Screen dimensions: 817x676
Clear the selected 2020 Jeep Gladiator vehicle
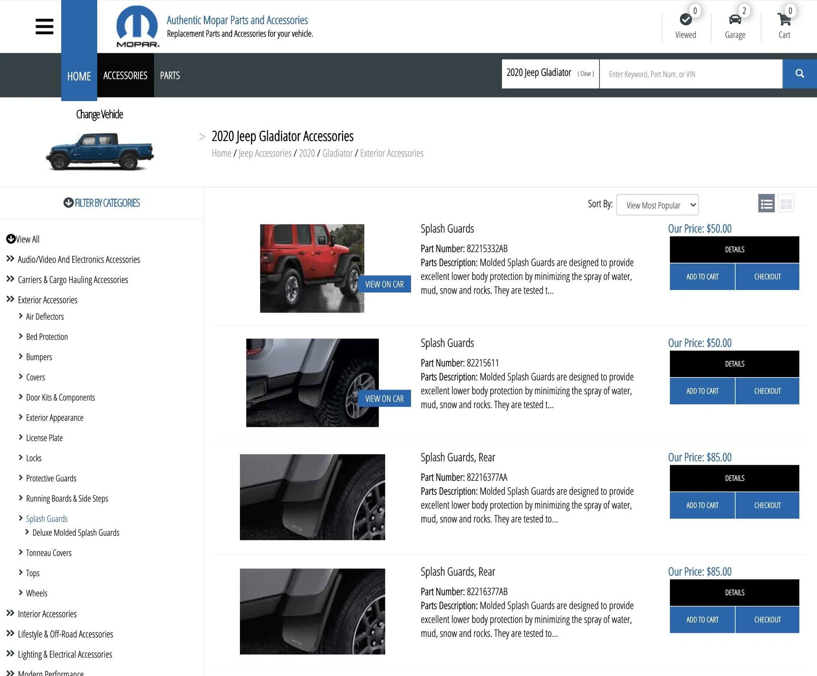pos(586,74)
